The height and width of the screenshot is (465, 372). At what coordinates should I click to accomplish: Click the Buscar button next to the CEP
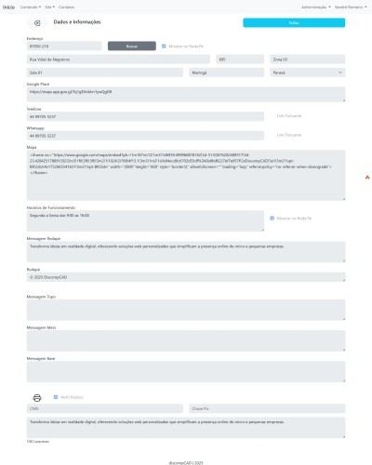tap(132, 46)
